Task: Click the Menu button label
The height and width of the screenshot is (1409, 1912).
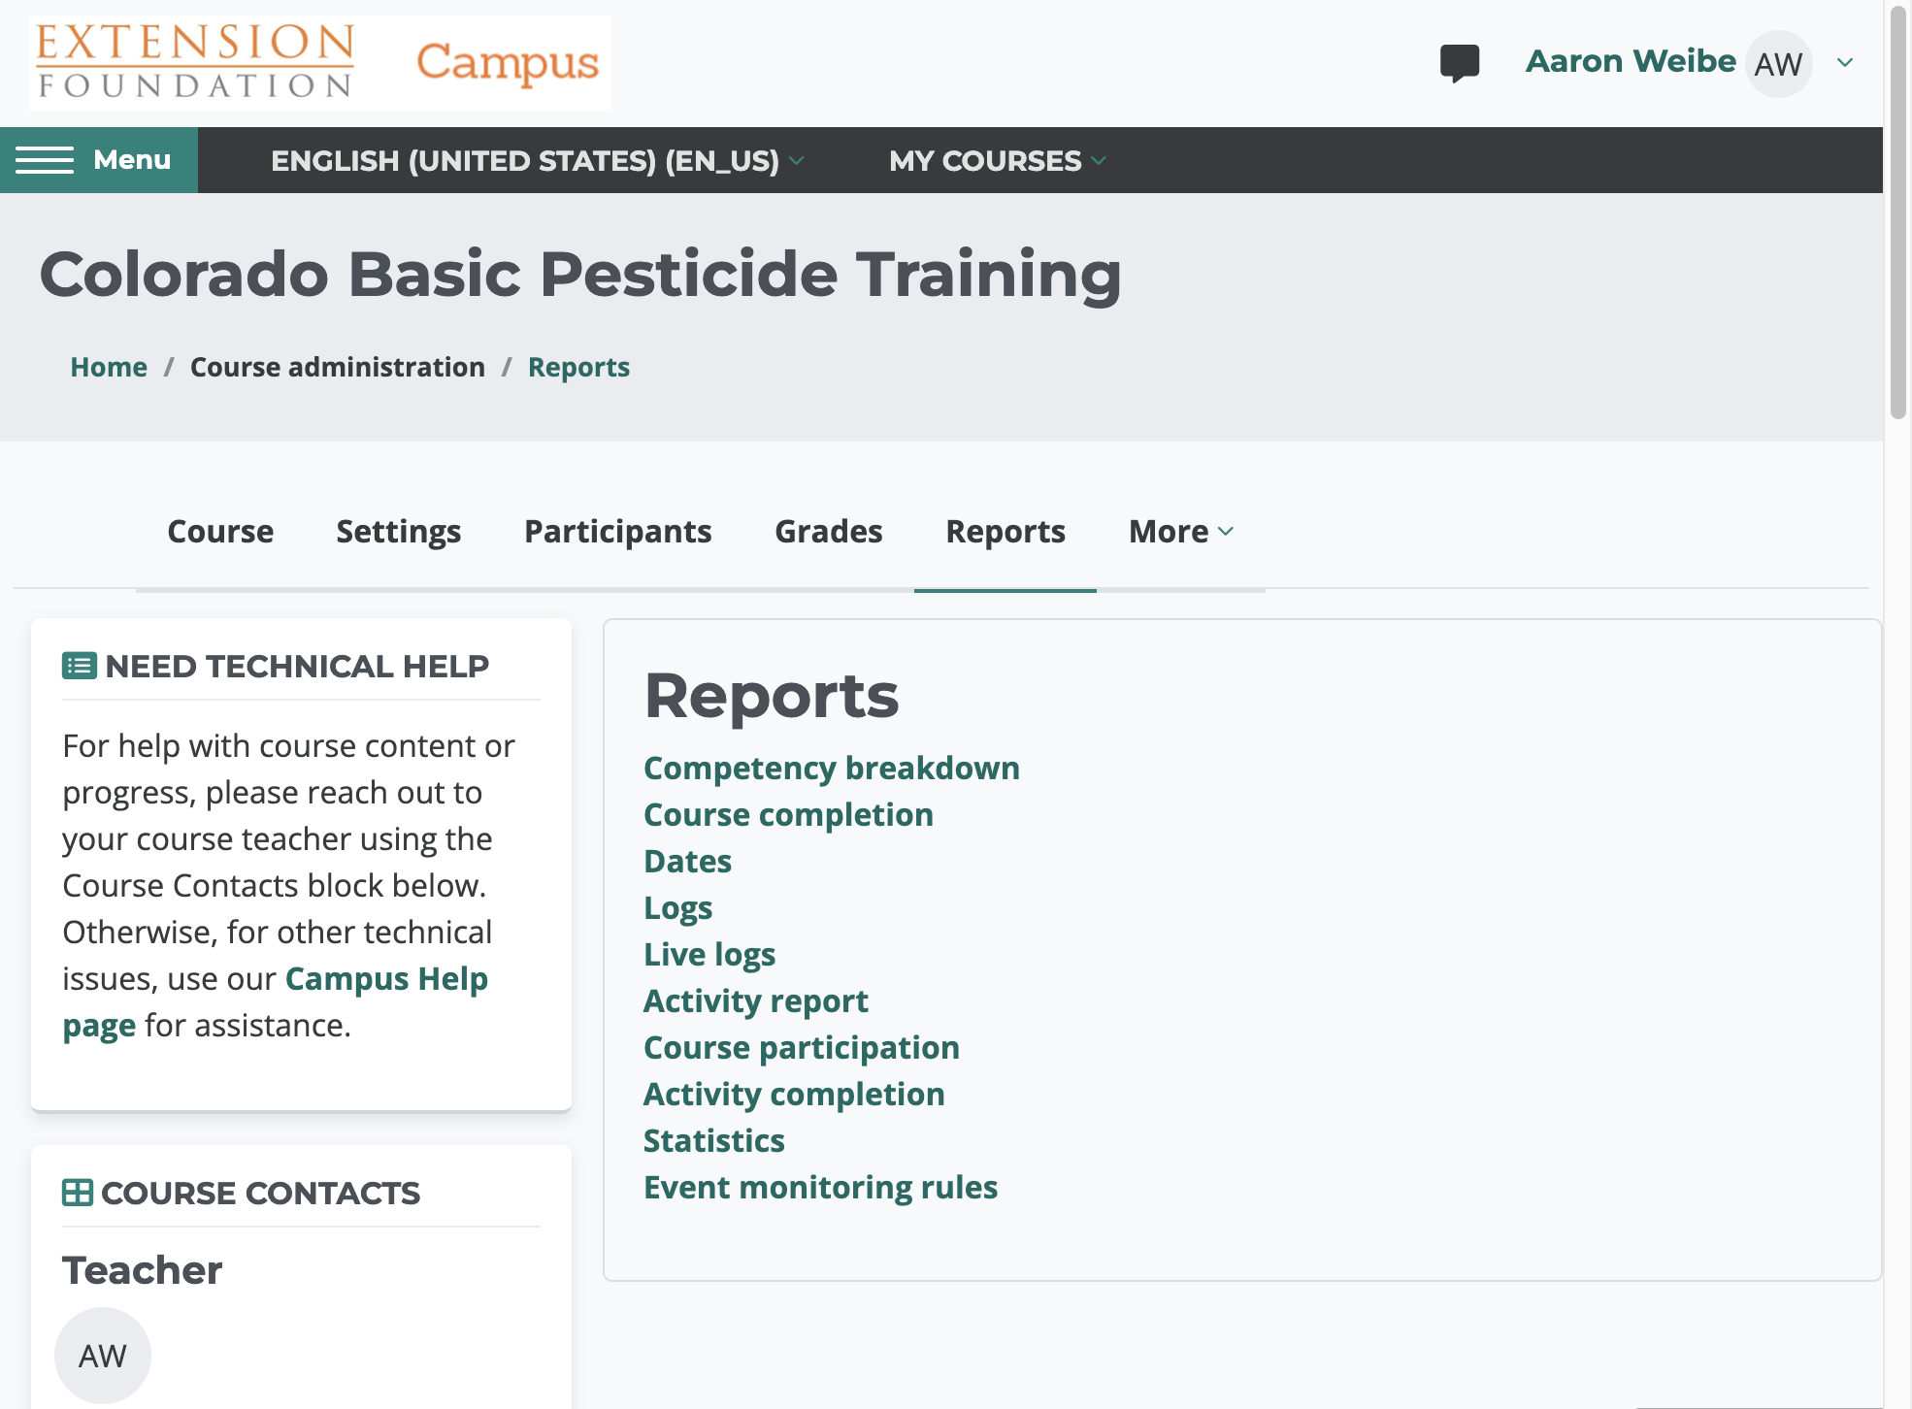Action: point(132,160)
